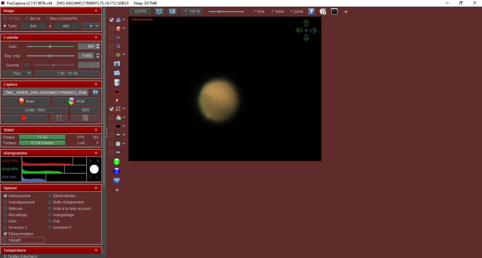The width and height of the screenshot is (482, 258).
Task: Open the Plus dropdown in Contrôle panel
Action: click(17, 73)
